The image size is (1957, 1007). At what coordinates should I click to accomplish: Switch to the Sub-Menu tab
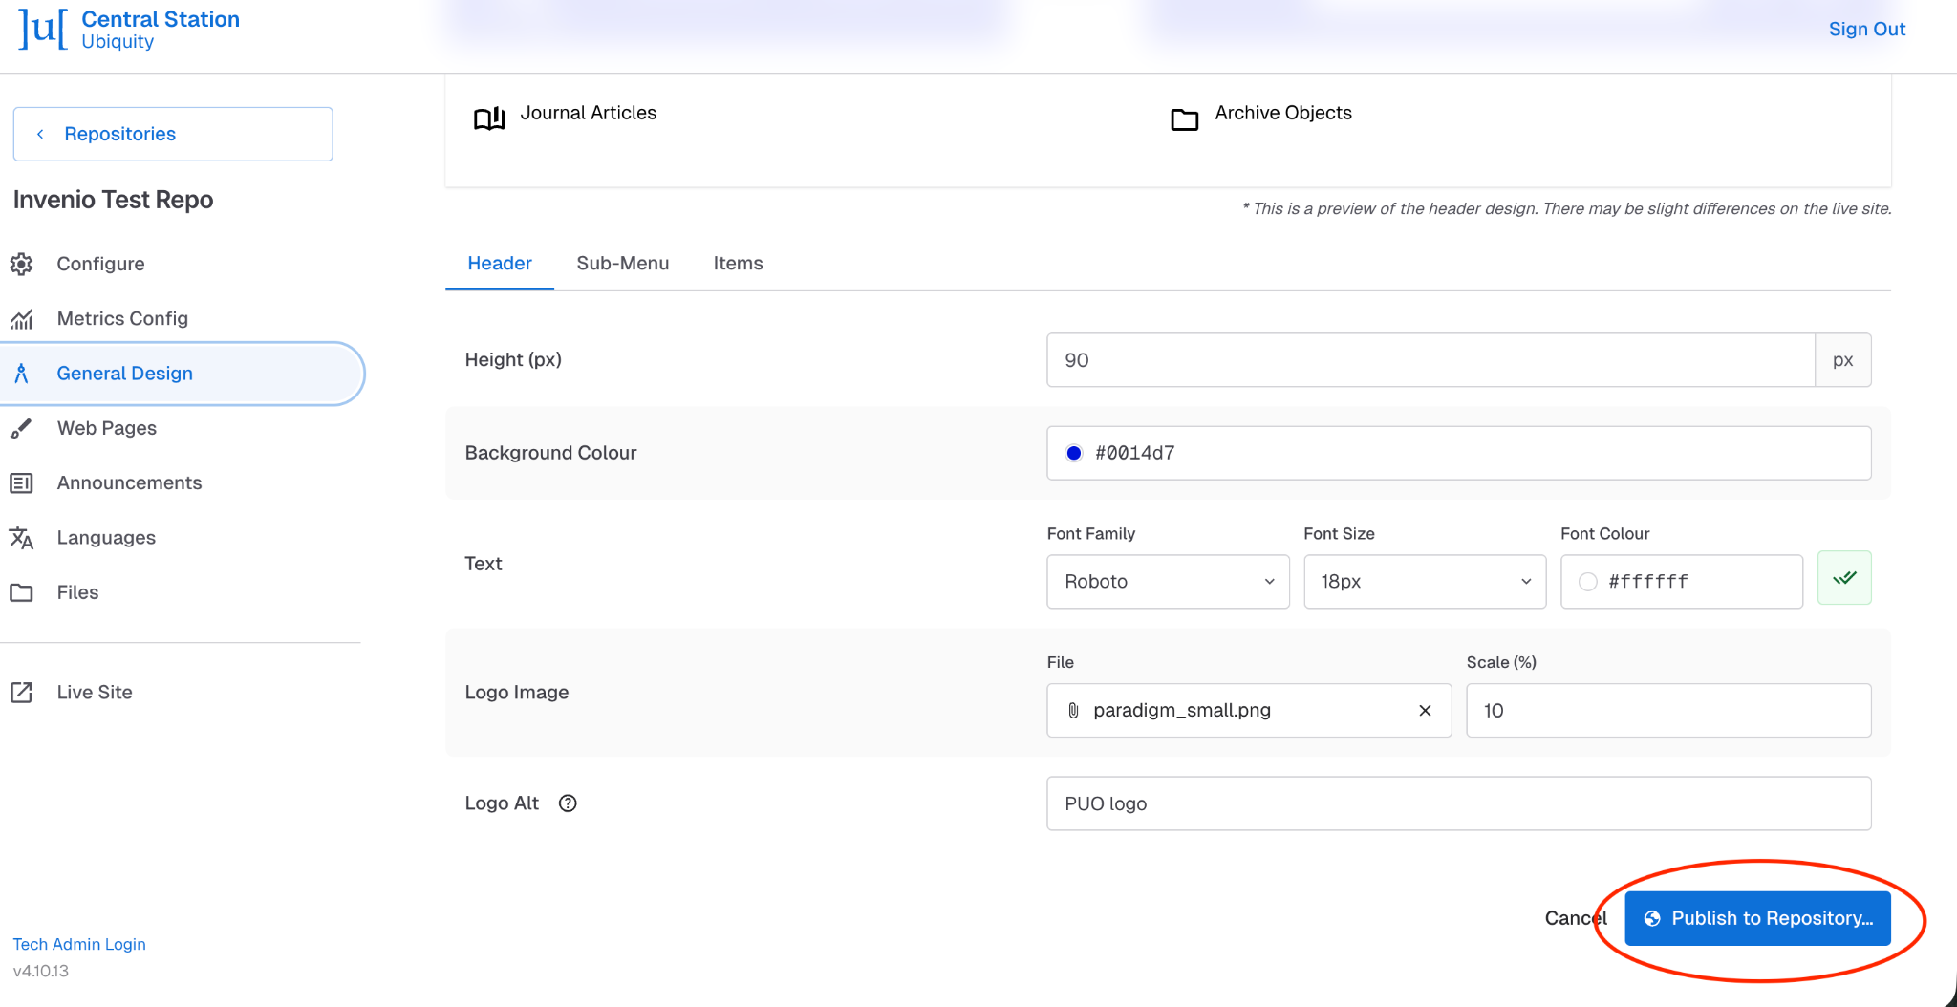point(622,264)
